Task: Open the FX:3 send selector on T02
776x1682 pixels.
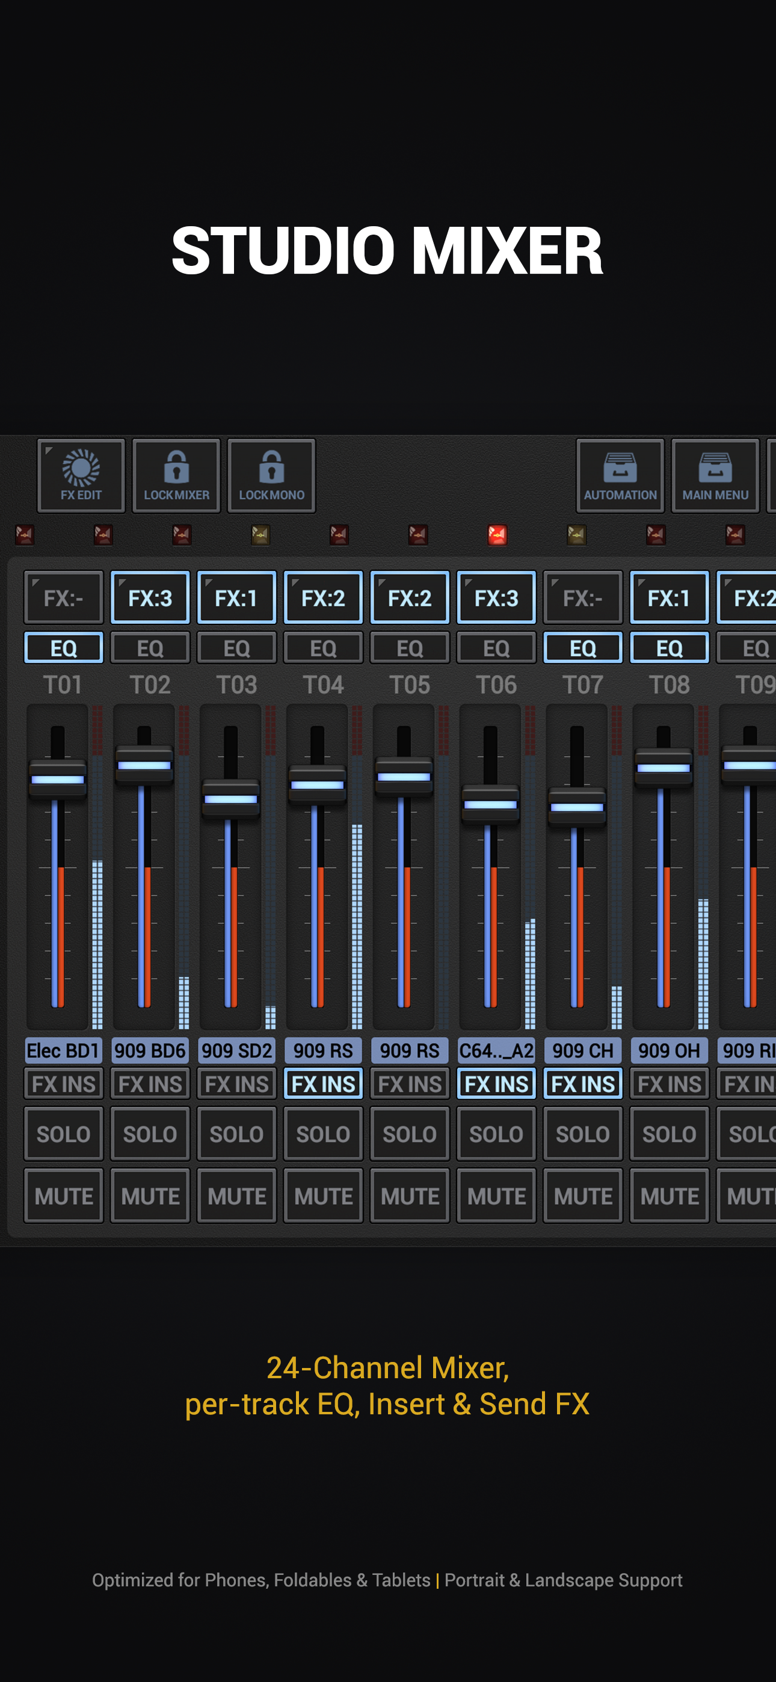Action: coord(150,597)
